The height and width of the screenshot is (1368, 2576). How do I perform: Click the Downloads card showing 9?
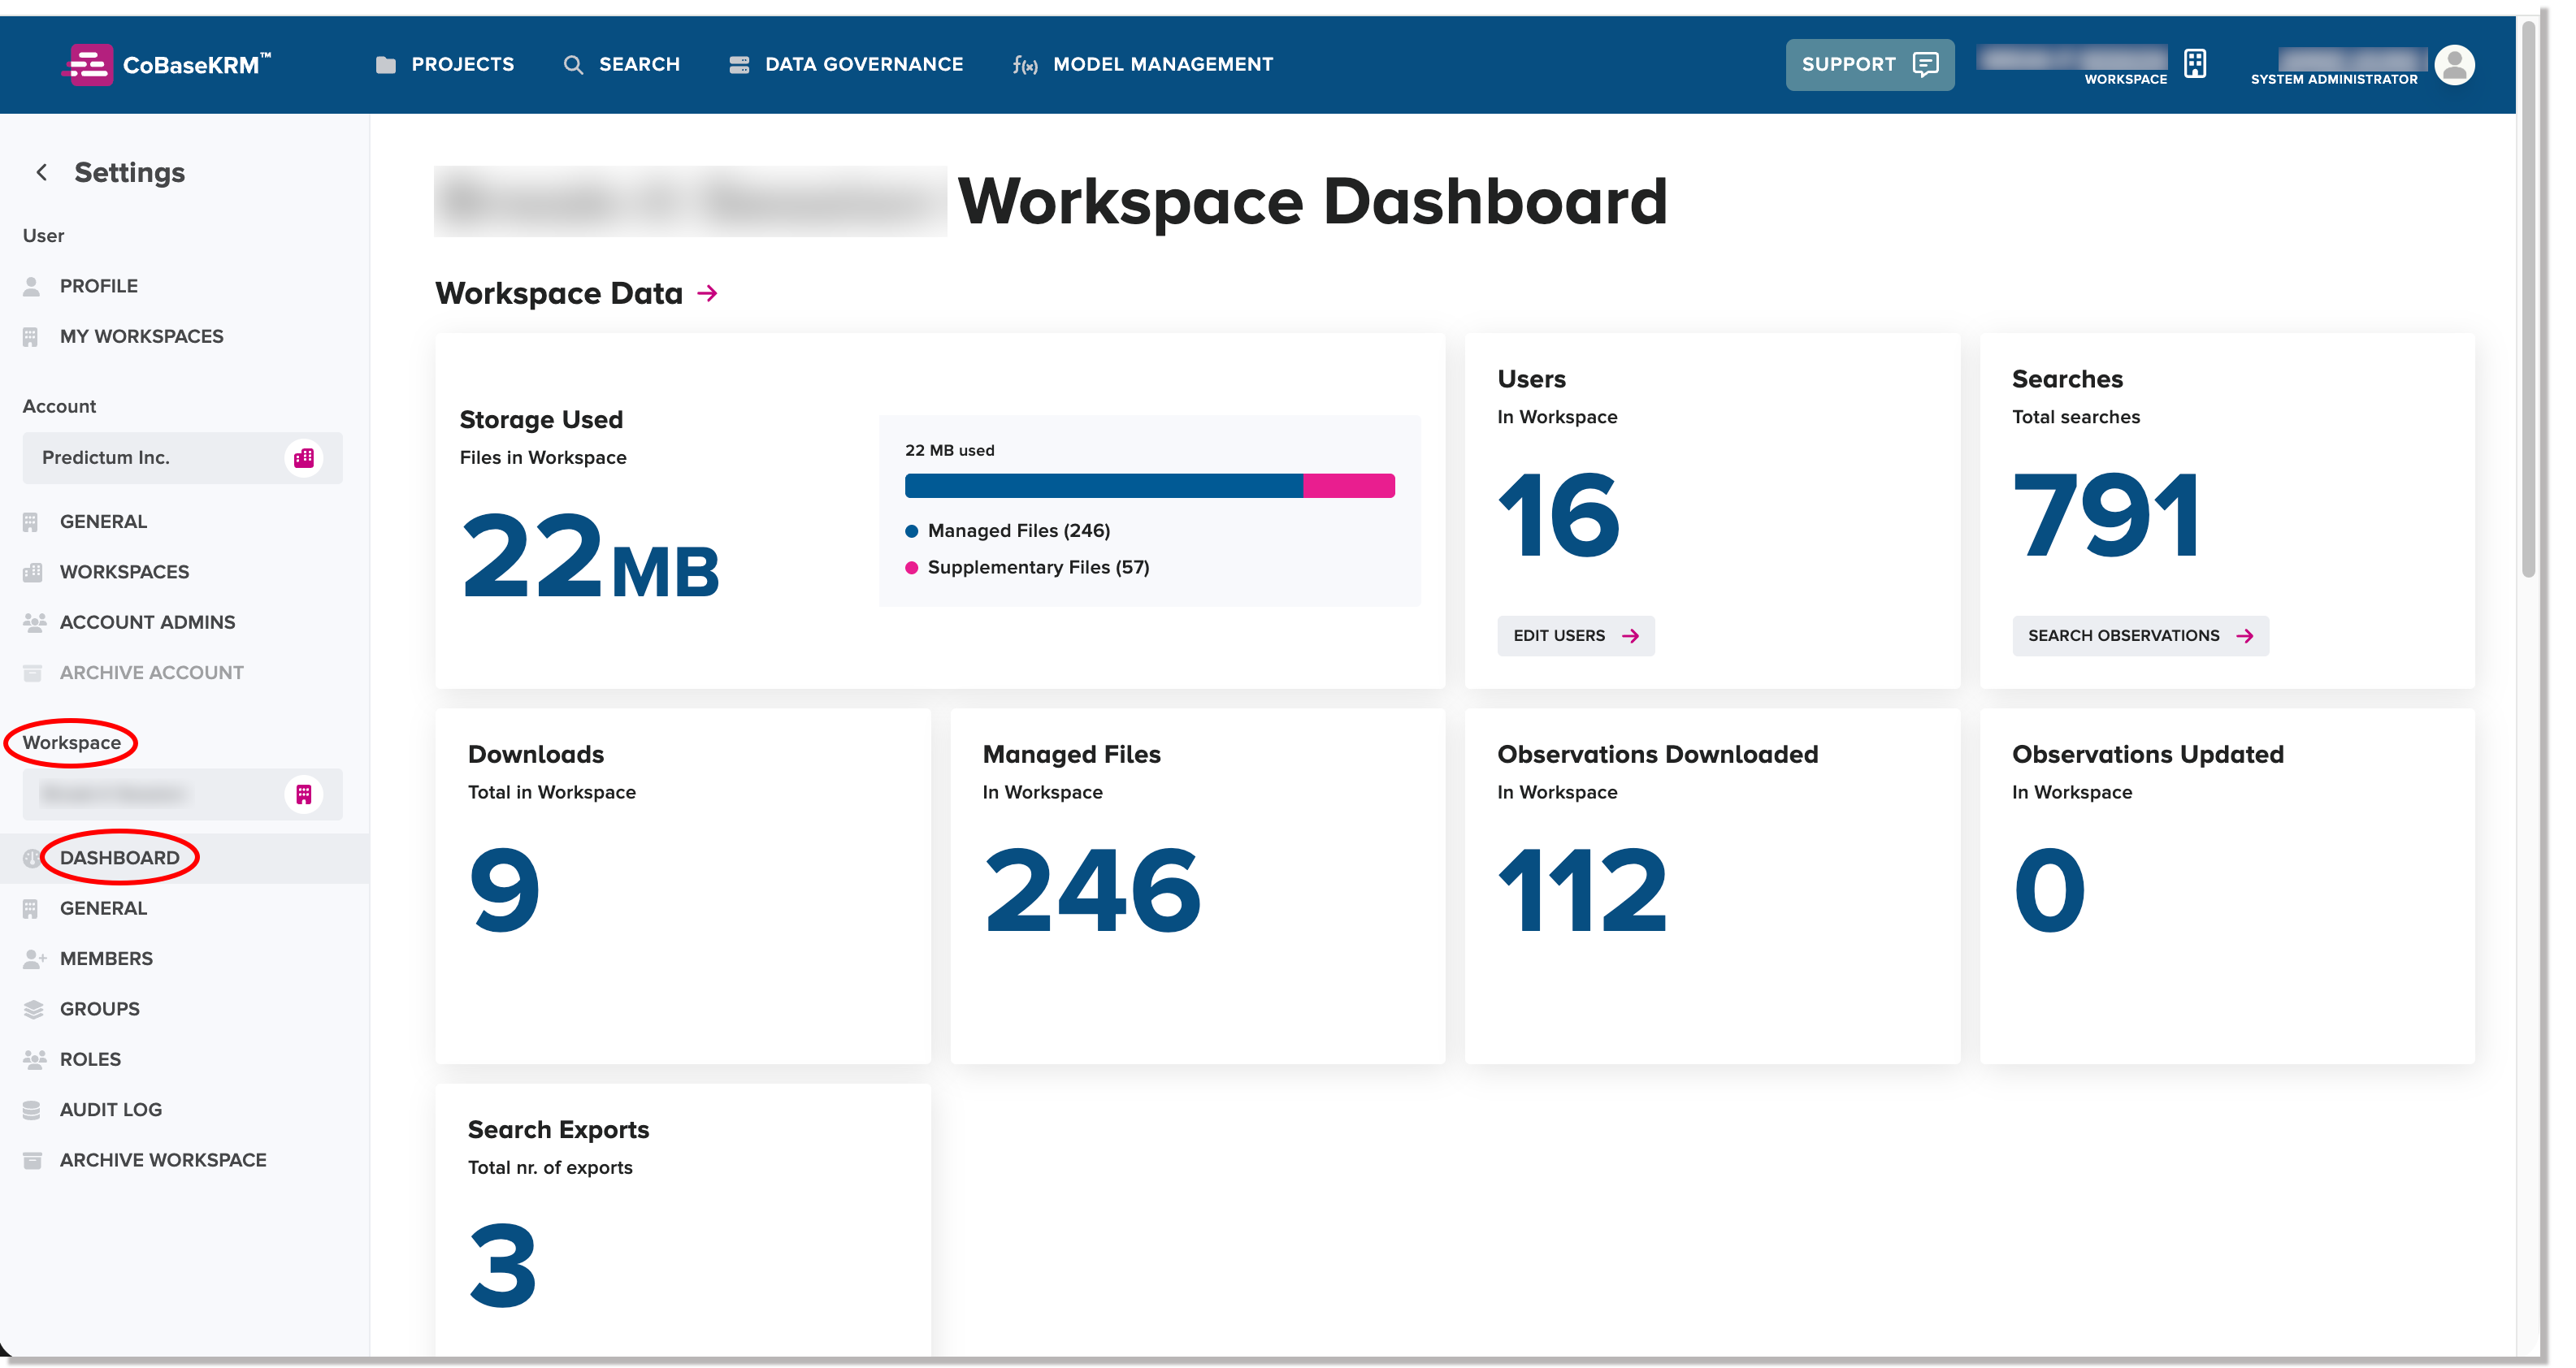pyautogui.click(x=683, y=886)
